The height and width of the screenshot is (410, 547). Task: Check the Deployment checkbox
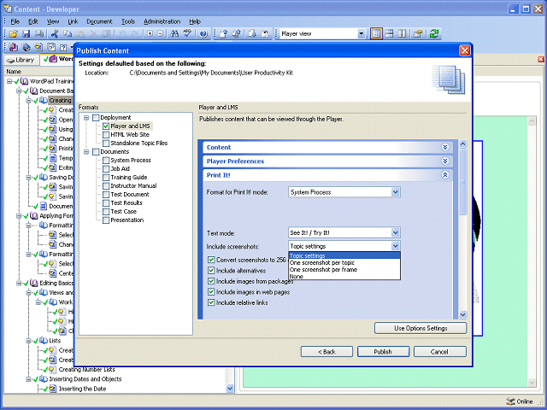tap(96, 118)
